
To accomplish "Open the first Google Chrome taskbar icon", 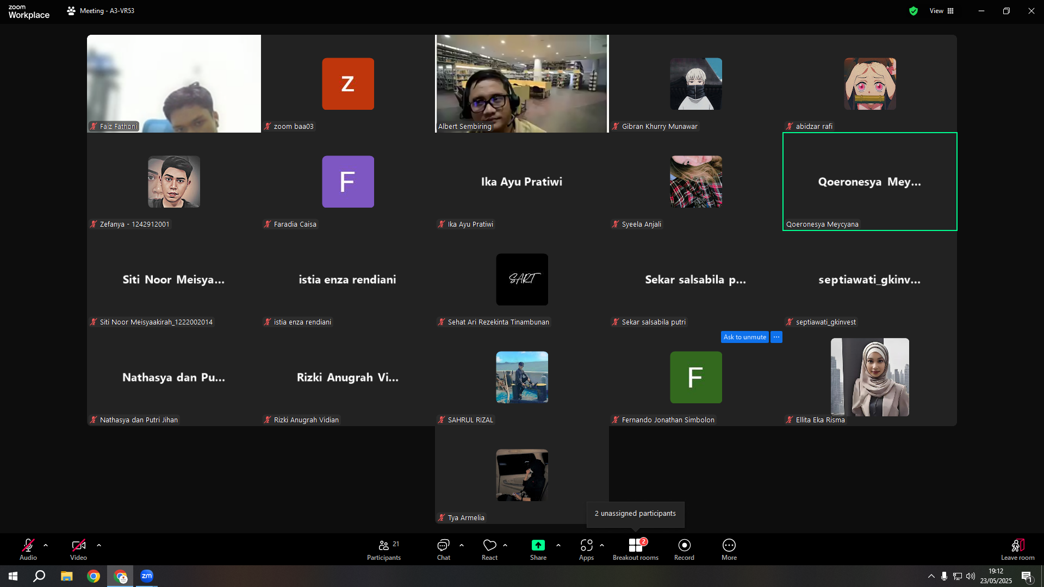I will tap(94, 576).
